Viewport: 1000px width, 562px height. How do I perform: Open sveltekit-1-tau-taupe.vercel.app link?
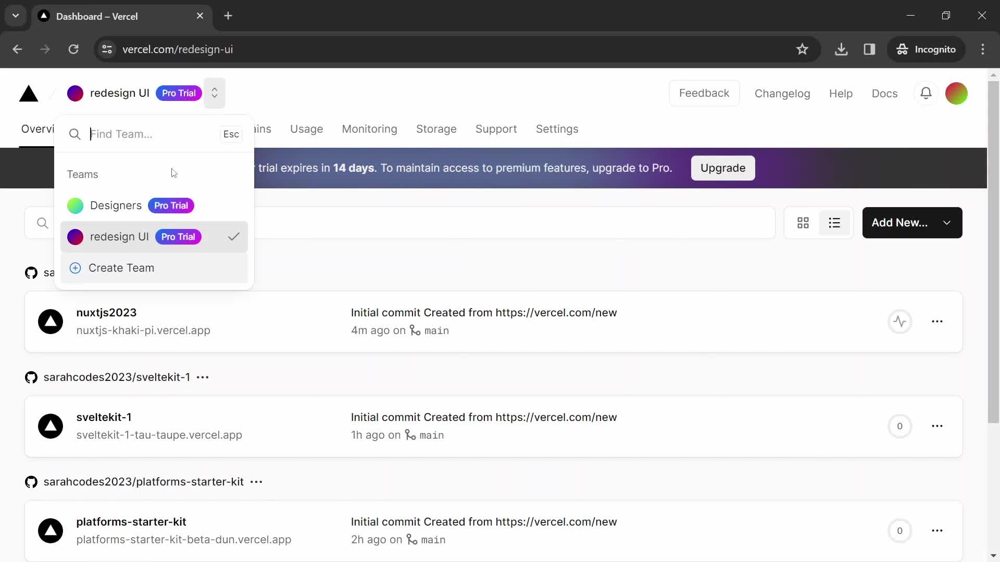point(159,436)
